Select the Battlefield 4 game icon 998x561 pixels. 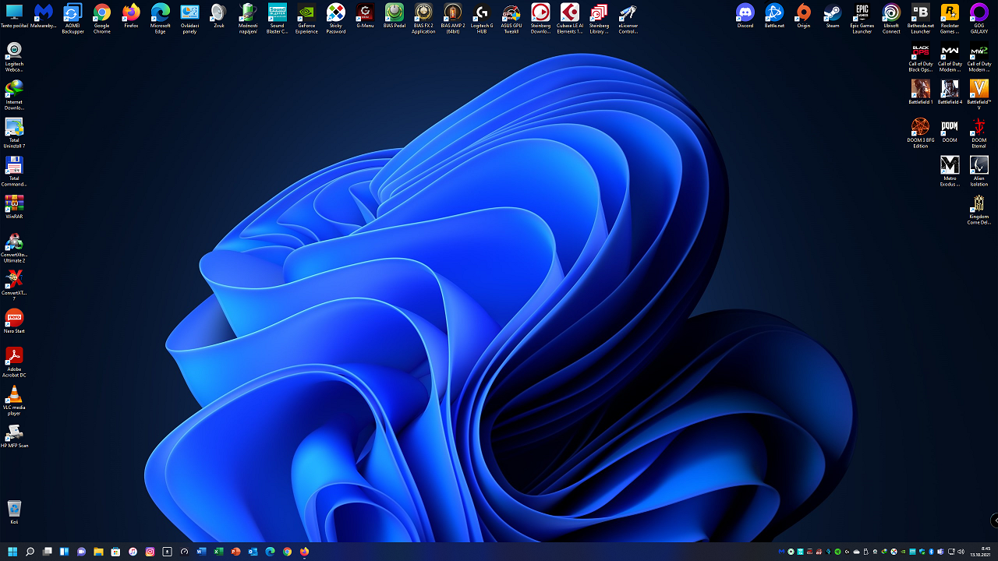(950, 89)
